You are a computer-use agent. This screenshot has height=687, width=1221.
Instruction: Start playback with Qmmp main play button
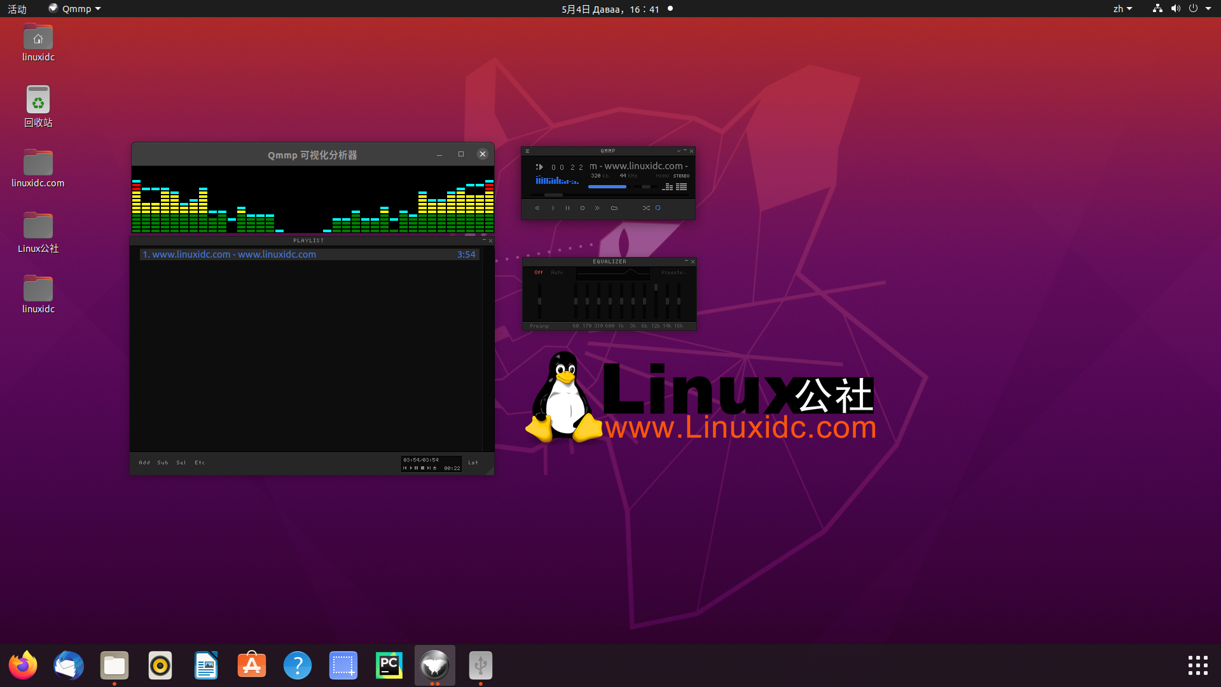553,208
